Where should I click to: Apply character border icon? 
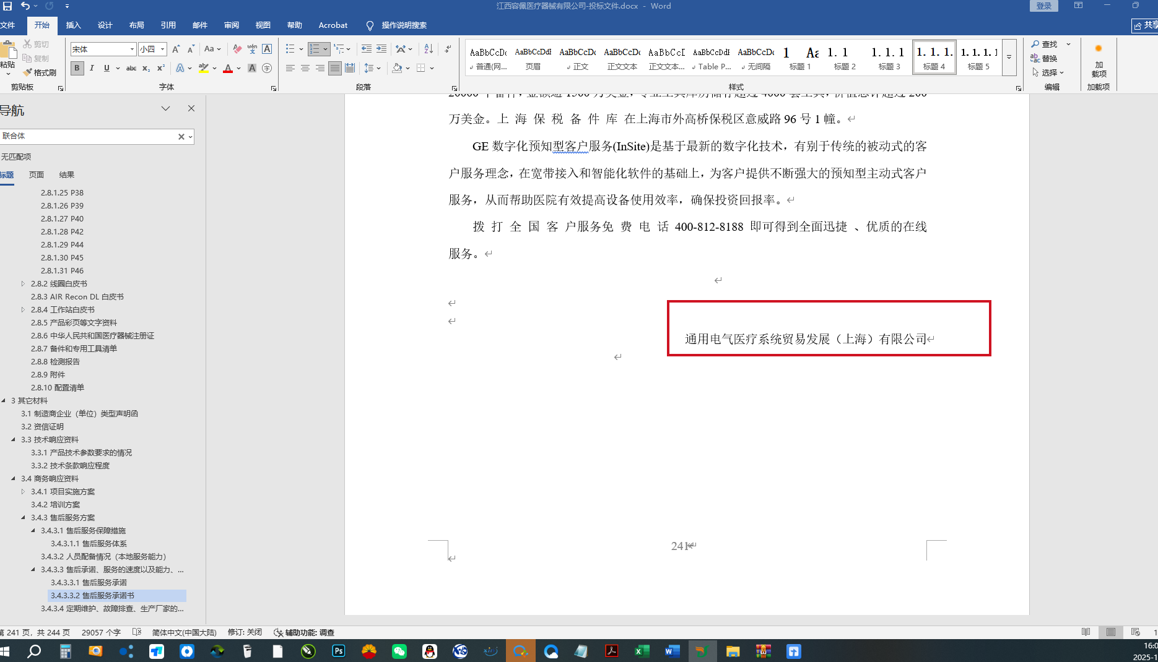click(267, 49)
